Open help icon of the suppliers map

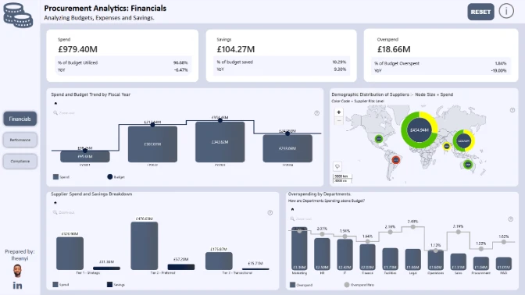pyautogui.click(x=512, y=110)
